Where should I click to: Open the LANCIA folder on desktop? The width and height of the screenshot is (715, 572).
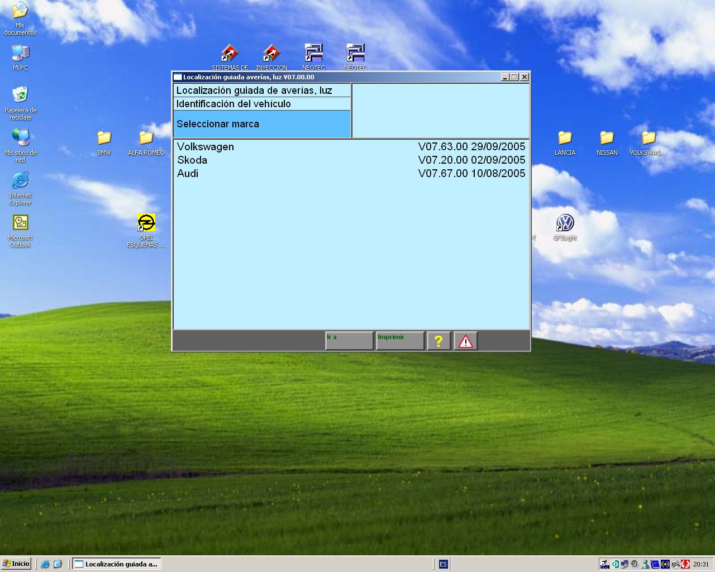(x=565, y=142)
